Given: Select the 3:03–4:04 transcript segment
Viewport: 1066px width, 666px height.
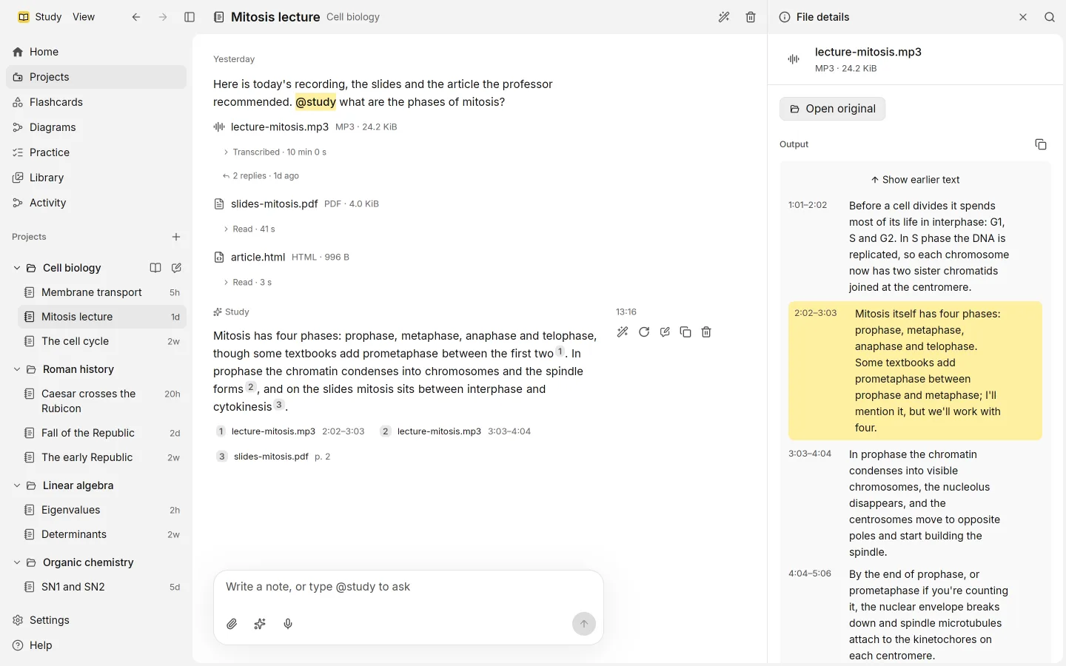Looking at the screenshot, I should [x=915, y=503].
